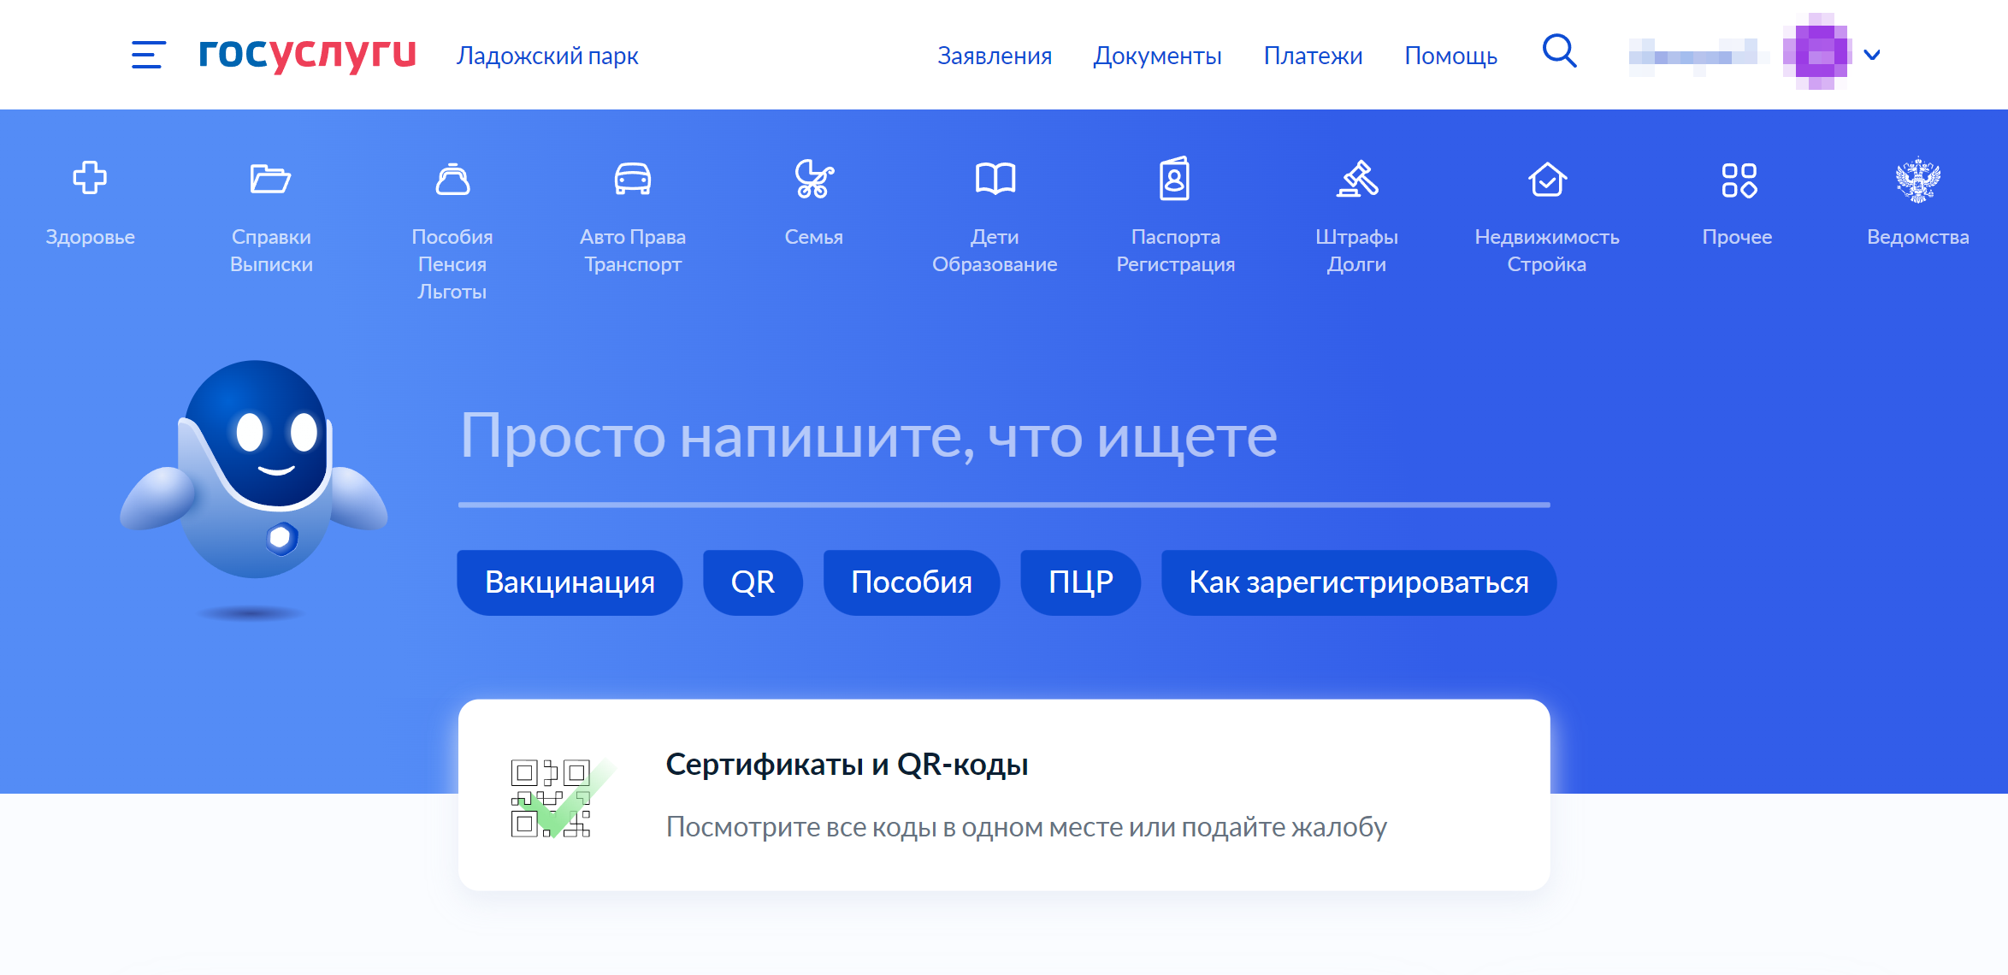Open Семья stroller icon
This screenshot has width=2008, height=975.
pyautogui.click(x=813, y=178)
